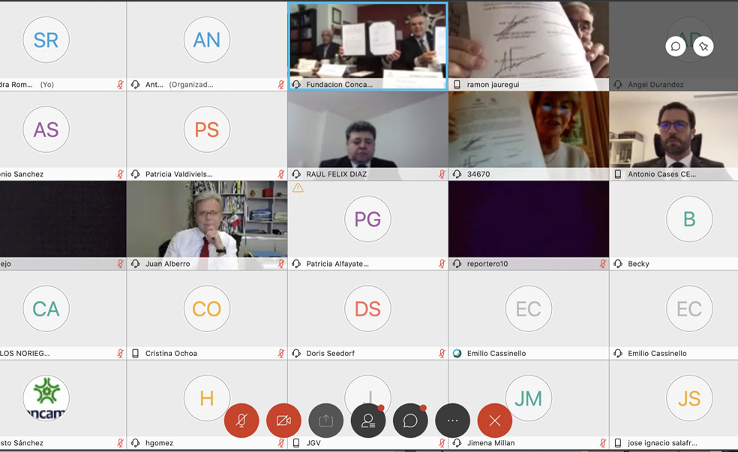738x452 pixels.
Task: Unmute the microphone in the call toolbar
Action: click(x=241, y=421)
